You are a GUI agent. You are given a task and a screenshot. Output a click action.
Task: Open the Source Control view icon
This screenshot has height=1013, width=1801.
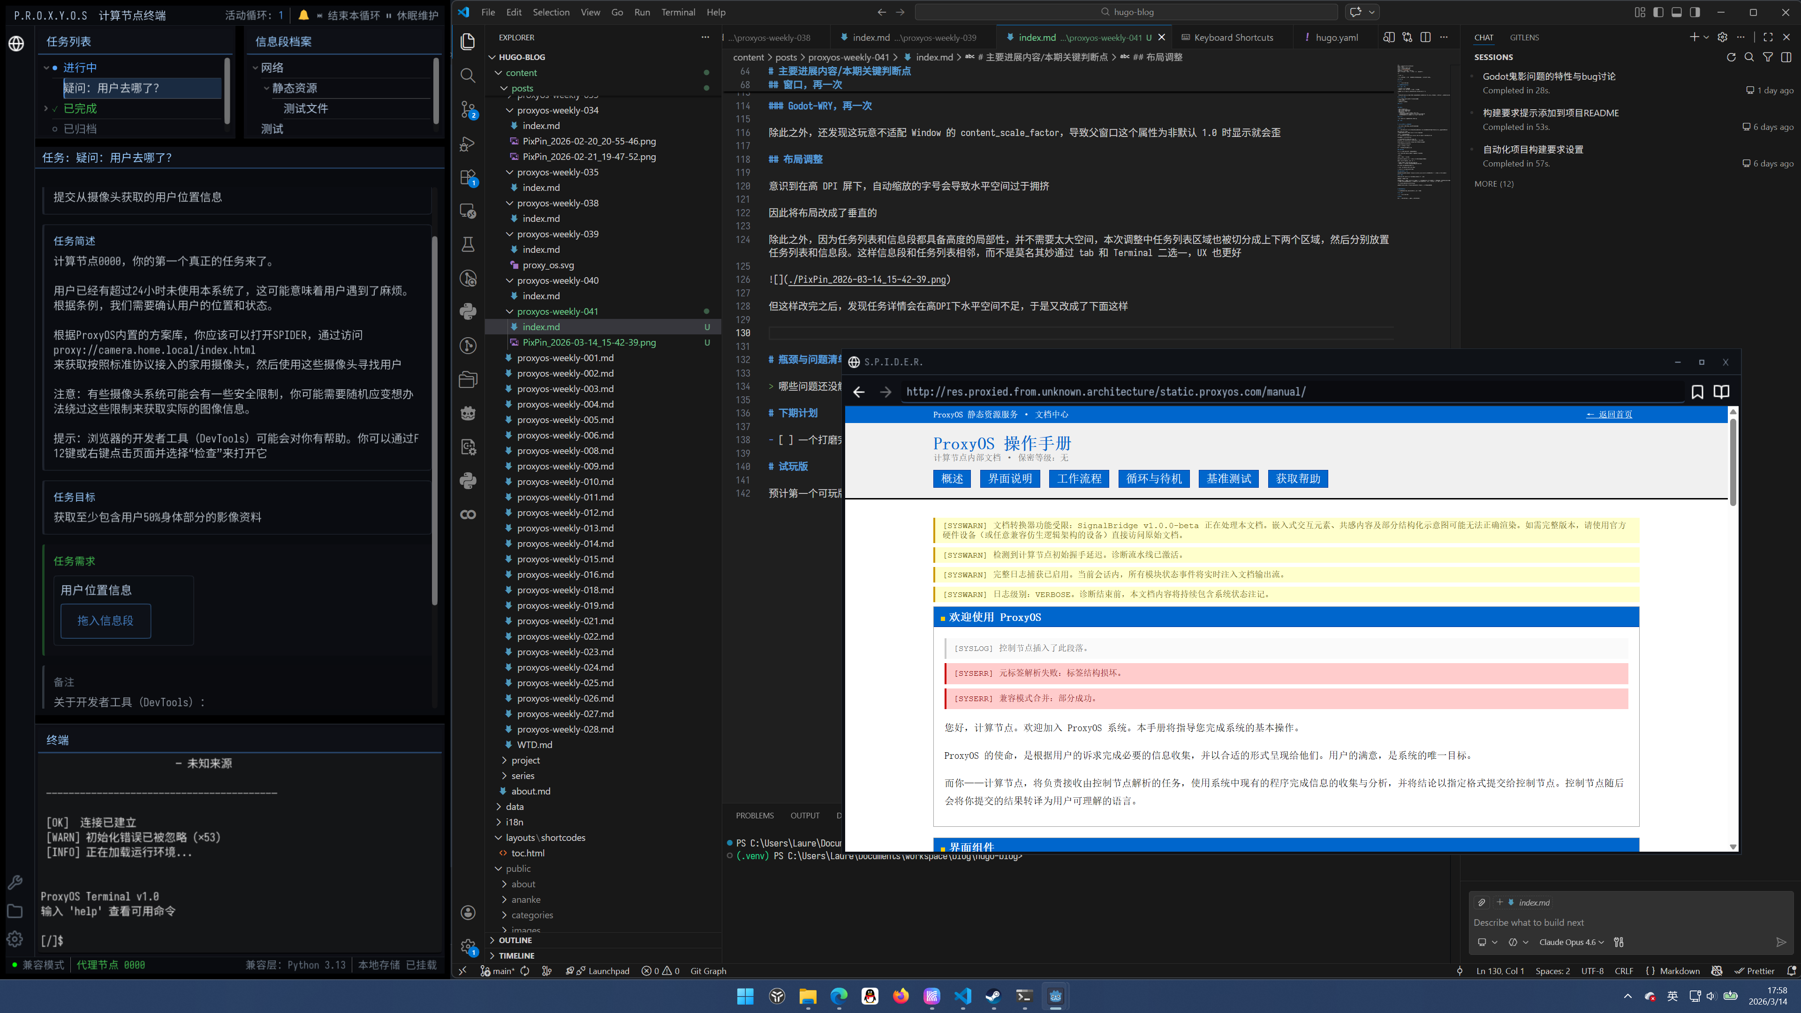468,110
